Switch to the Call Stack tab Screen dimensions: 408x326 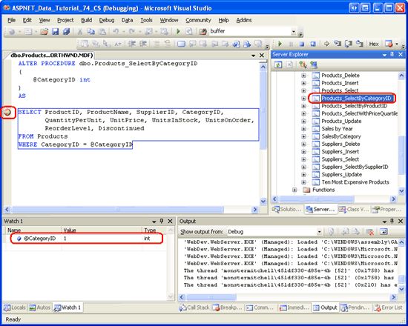tap(194, 307)
